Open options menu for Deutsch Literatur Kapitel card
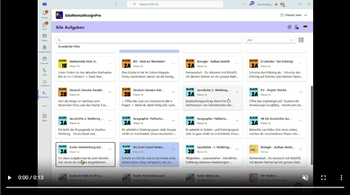The image size is (350, 195). point(110,92)
